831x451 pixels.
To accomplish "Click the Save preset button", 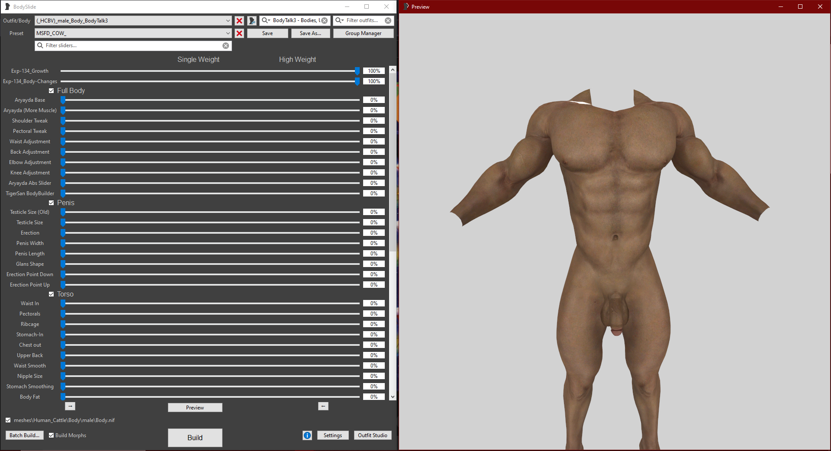I will tap(267, 33).
